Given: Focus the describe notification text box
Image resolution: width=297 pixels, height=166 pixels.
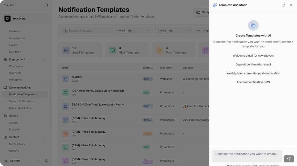Looking at the screenshot, I should [247, 156].
